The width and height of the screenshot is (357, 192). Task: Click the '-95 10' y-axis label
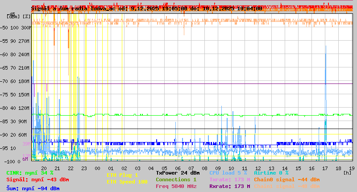coord(8,148)
